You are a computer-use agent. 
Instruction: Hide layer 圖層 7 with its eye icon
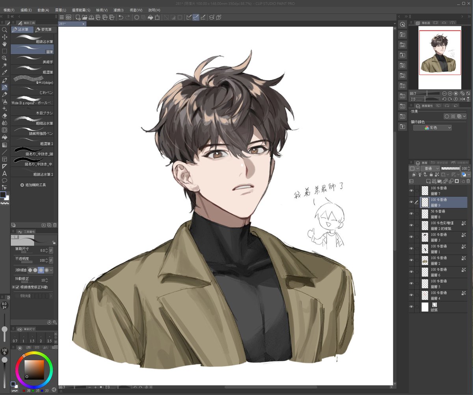412,190
